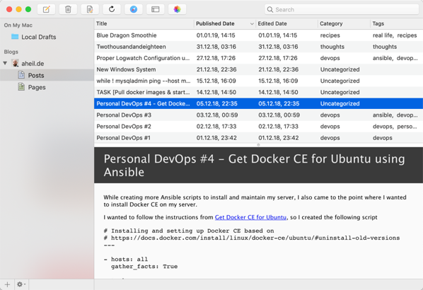Click the thoughts category cell
This screenshot has width=423, height=290.
coord(332,47)
